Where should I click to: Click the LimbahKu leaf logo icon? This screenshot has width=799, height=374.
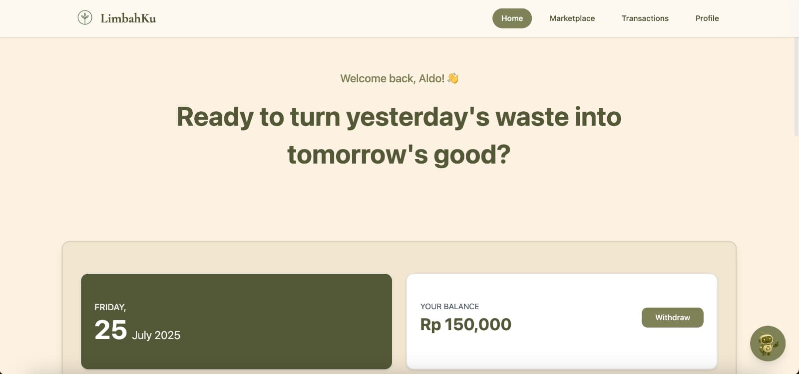(85, 18)
